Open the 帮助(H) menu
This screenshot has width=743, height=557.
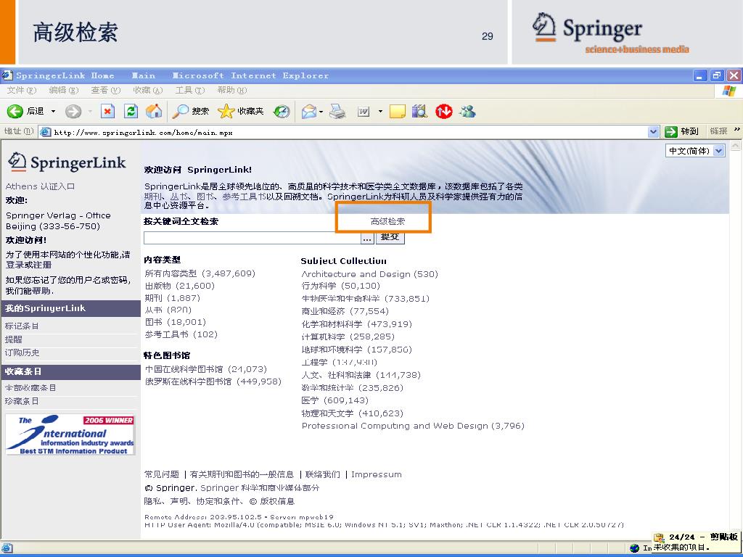[x=232, y=90]
